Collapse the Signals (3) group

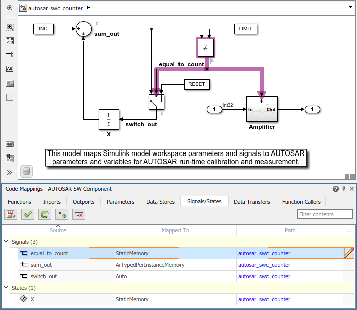tap(6, 241)
